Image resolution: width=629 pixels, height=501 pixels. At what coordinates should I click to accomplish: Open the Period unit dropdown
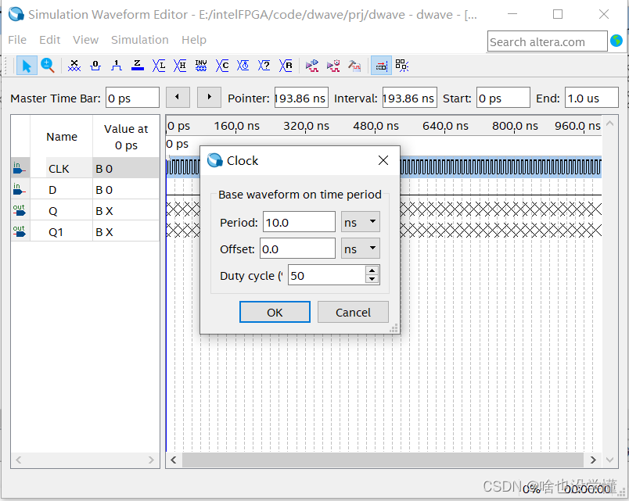(360, 222)
